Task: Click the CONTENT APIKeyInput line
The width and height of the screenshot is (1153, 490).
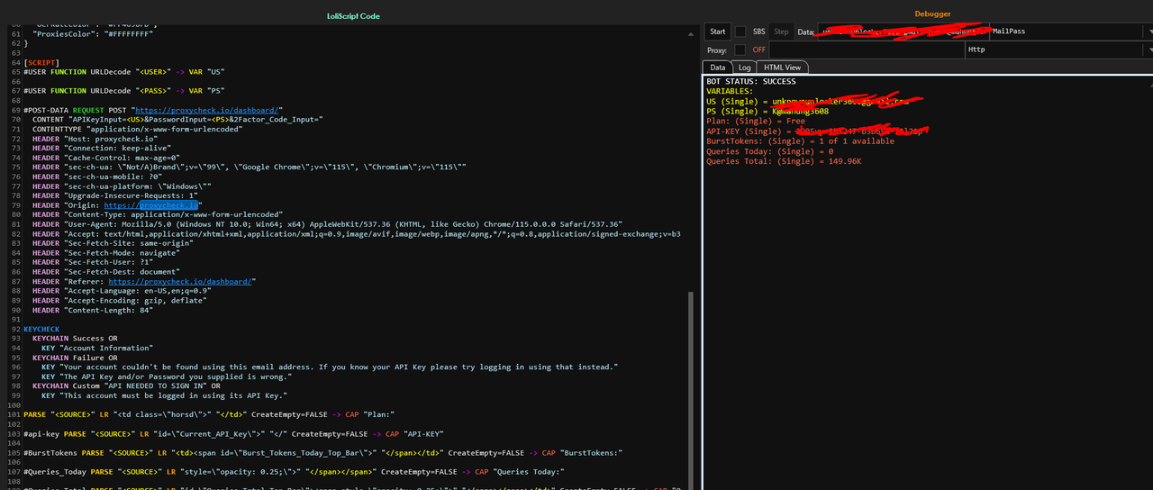Action: tap(177, 120)
